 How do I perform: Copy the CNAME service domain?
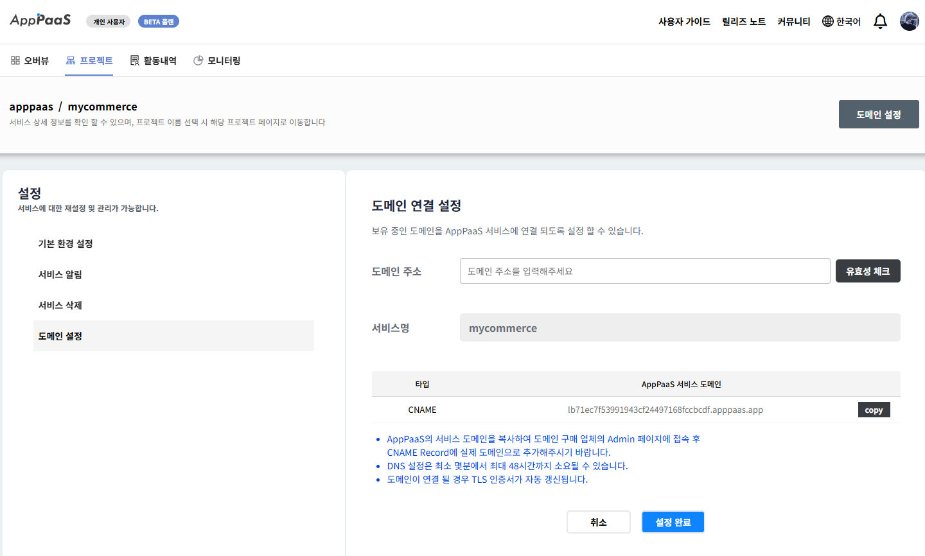[874, 410]
